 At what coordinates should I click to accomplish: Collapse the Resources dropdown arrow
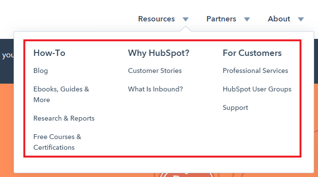[186, 19]
